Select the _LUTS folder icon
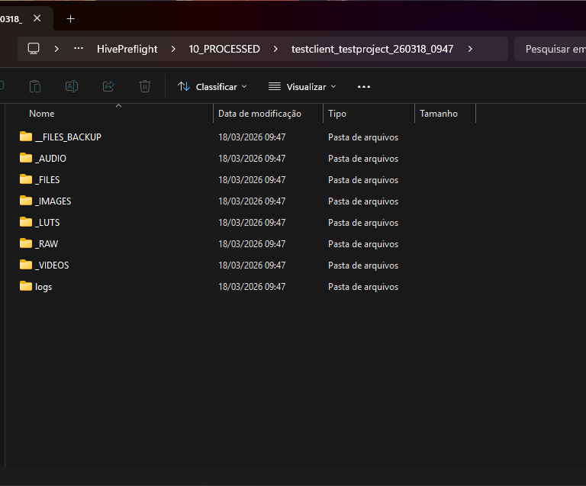Screen dimensions: 586x486 point(26,221)
